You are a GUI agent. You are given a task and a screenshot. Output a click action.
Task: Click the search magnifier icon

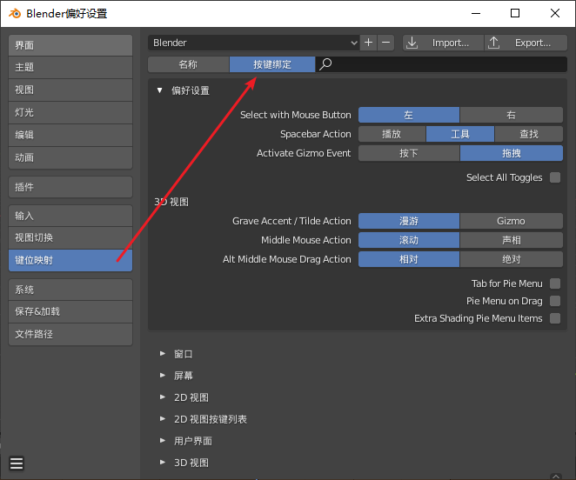click(325, 64)
